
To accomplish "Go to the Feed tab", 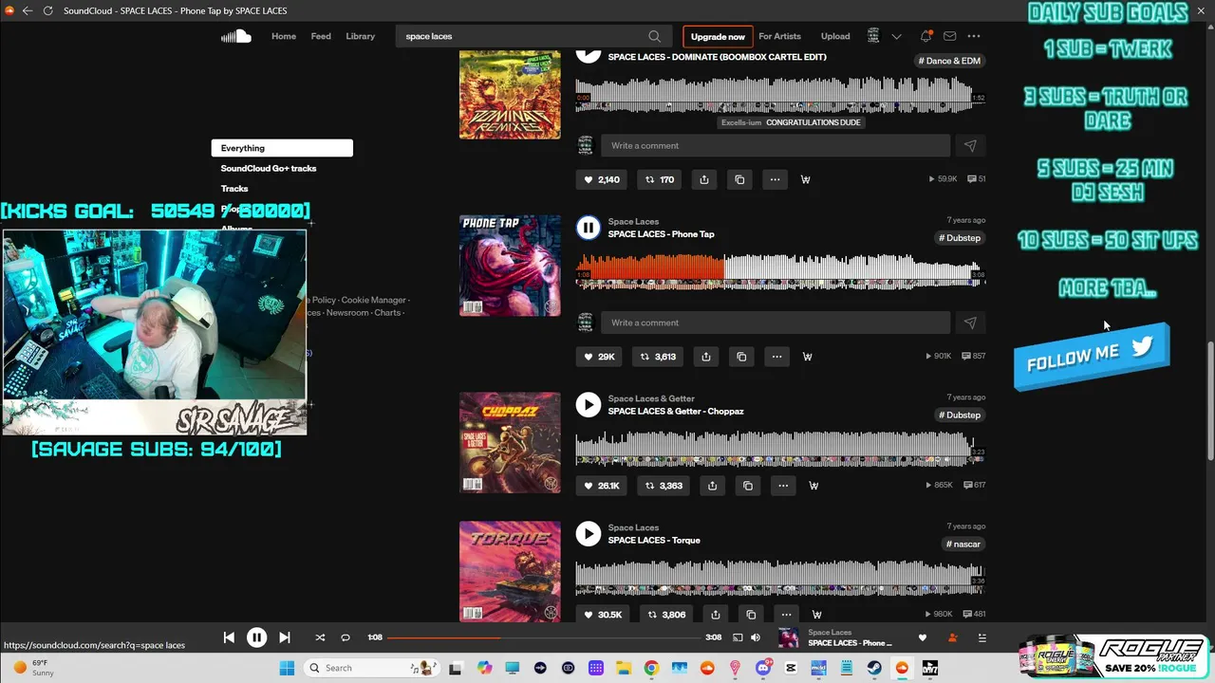I will click(321, 36).
